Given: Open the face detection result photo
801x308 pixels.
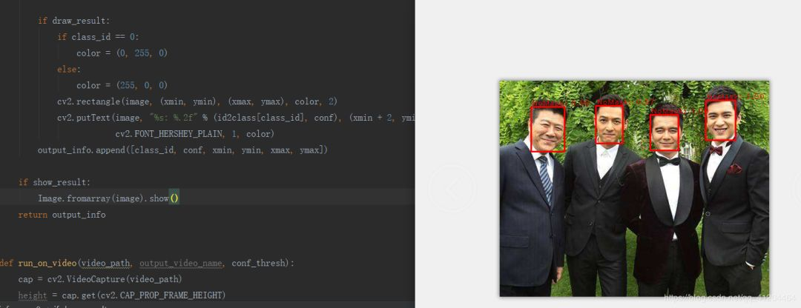Looking at the screenshot, I should pos(634,188).
